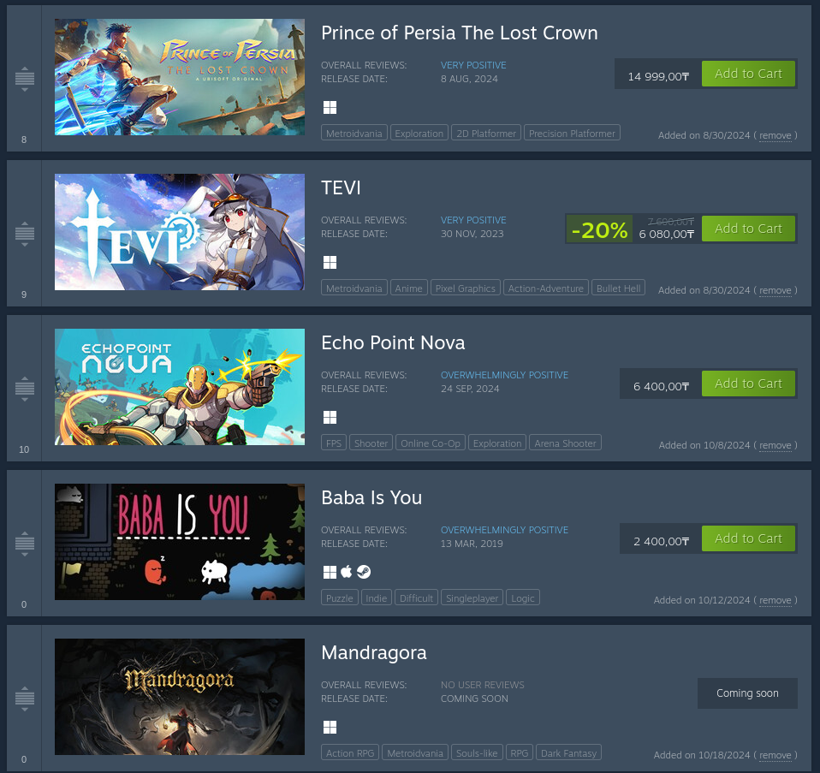820x773 pixels.
Task: Click the reorder handle next to TEVI
Action: tap(25, 234)
